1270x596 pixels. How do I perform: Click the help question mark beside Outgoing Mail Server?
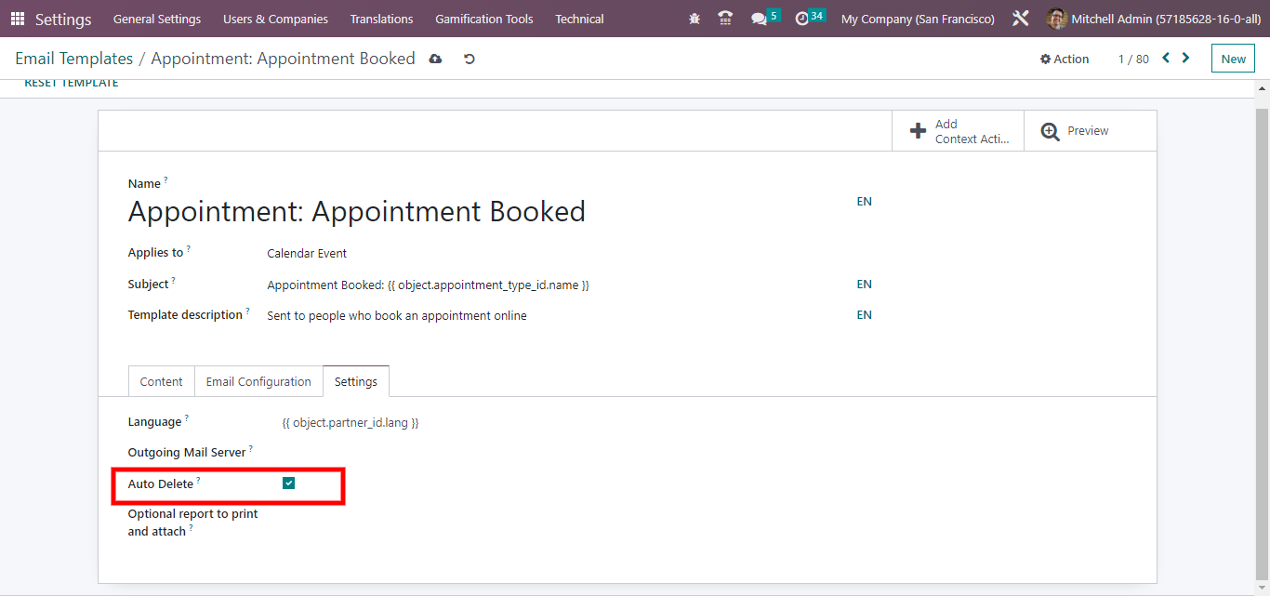[250, 449]
